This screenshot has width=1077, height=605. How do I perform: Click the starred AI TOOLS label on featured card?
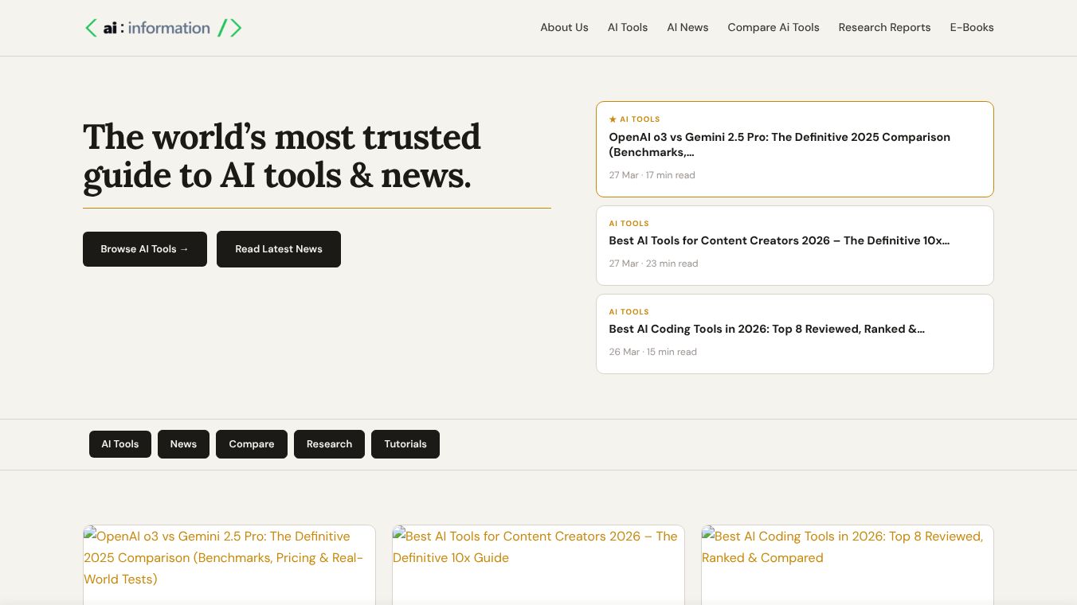[x=635, y=119]
